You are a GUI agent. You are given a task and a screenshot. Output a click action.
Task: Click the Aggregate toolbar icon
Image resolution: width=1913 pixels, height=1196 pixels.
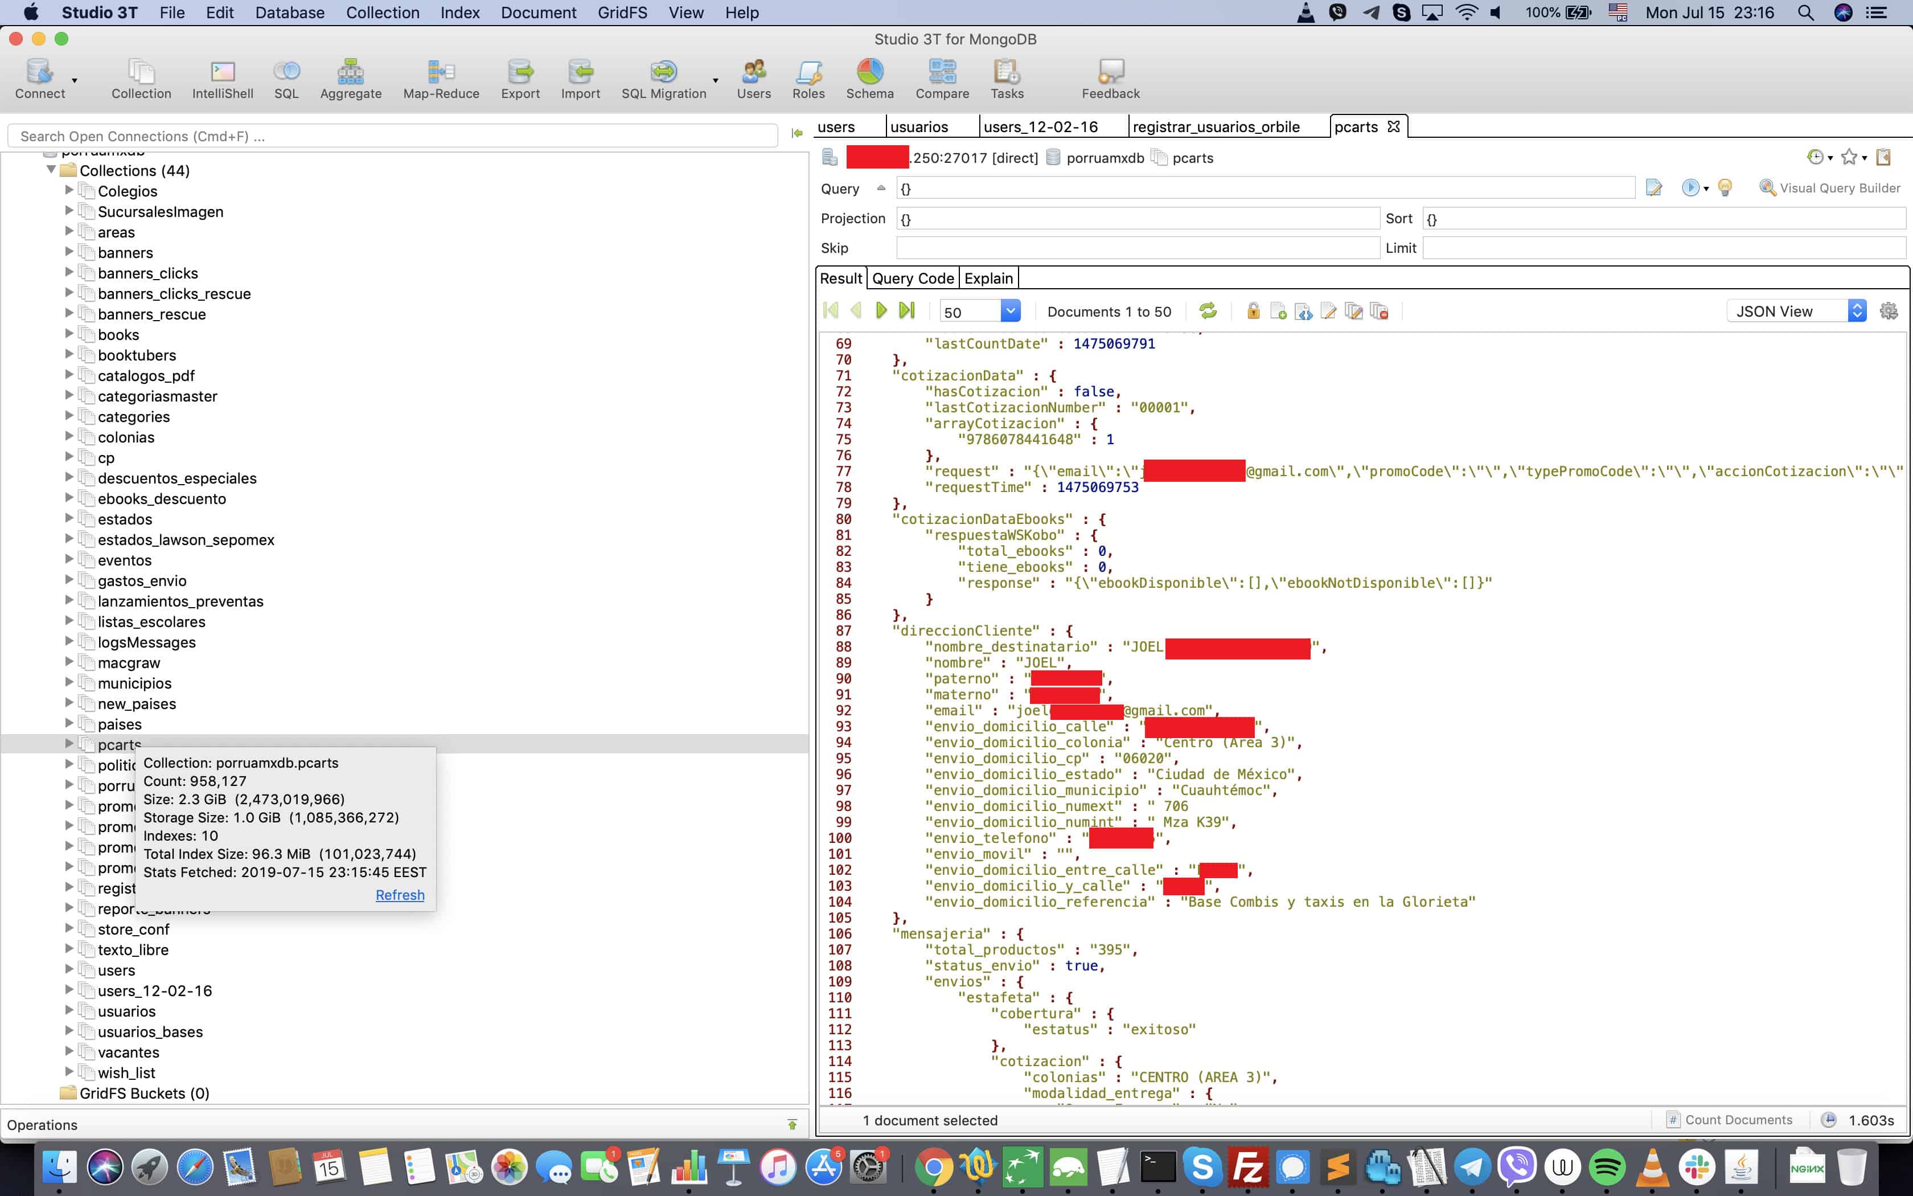(x=350, y=79)
